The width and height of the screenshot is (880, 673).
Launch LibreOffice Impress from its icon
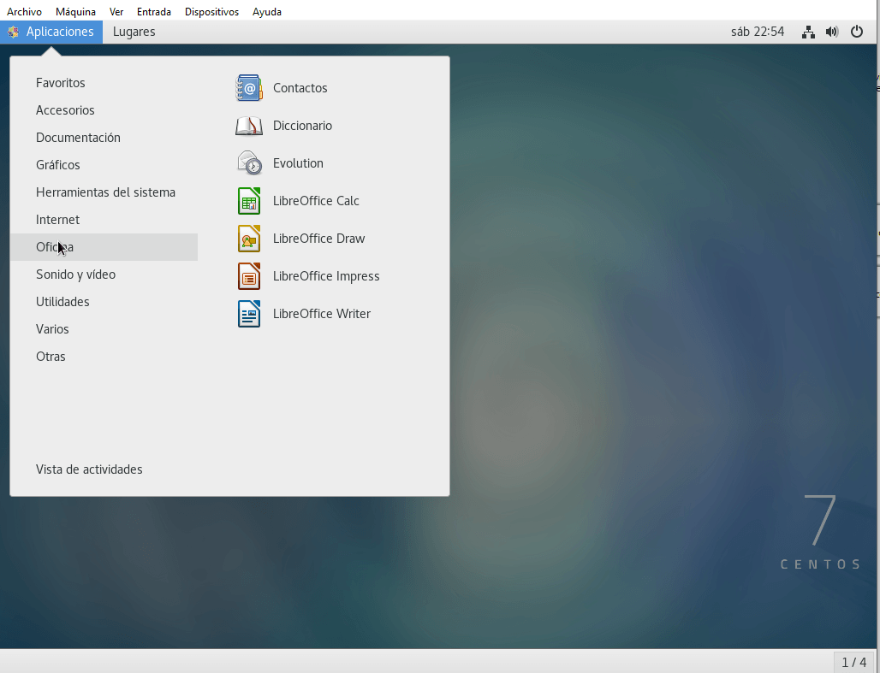[x=249, y=276]
